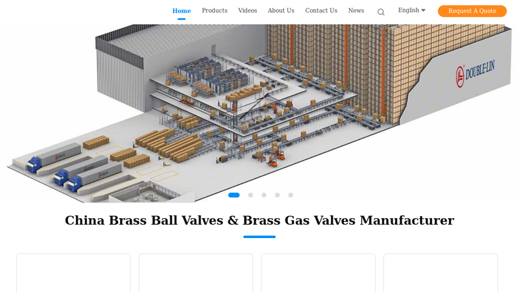519x292 pixels.
Task: Expand the English language dropdown
Action: (412, 10)
